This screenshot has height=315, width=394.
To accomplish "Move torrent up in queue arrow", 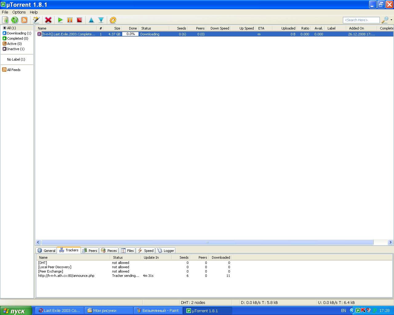I will point(91,20).
